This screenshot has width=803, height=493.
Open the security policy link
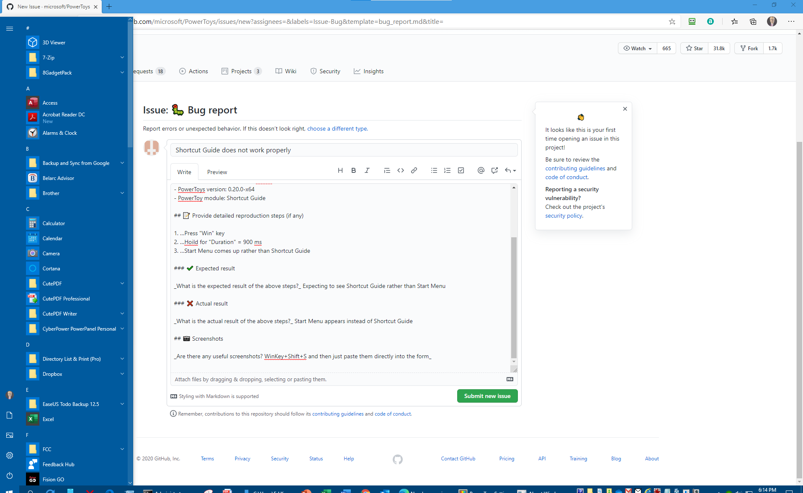[564, 216]
